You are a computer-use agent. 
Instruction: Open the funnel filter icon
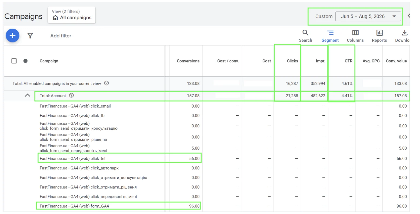(x=30, y=36)
